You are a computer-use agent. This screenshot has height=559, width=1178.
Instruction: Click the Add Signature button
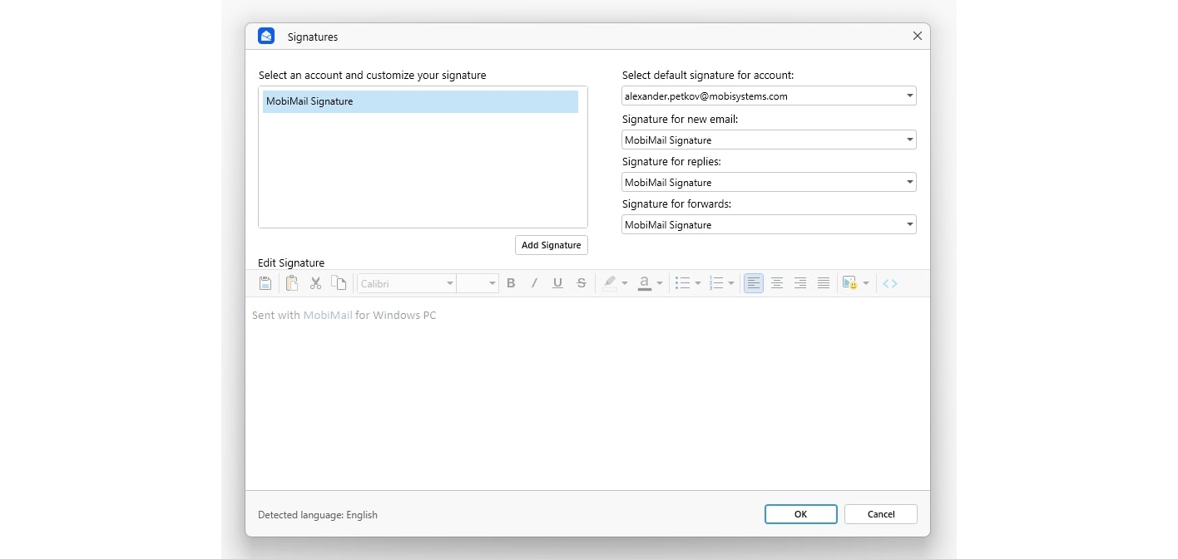551,245
